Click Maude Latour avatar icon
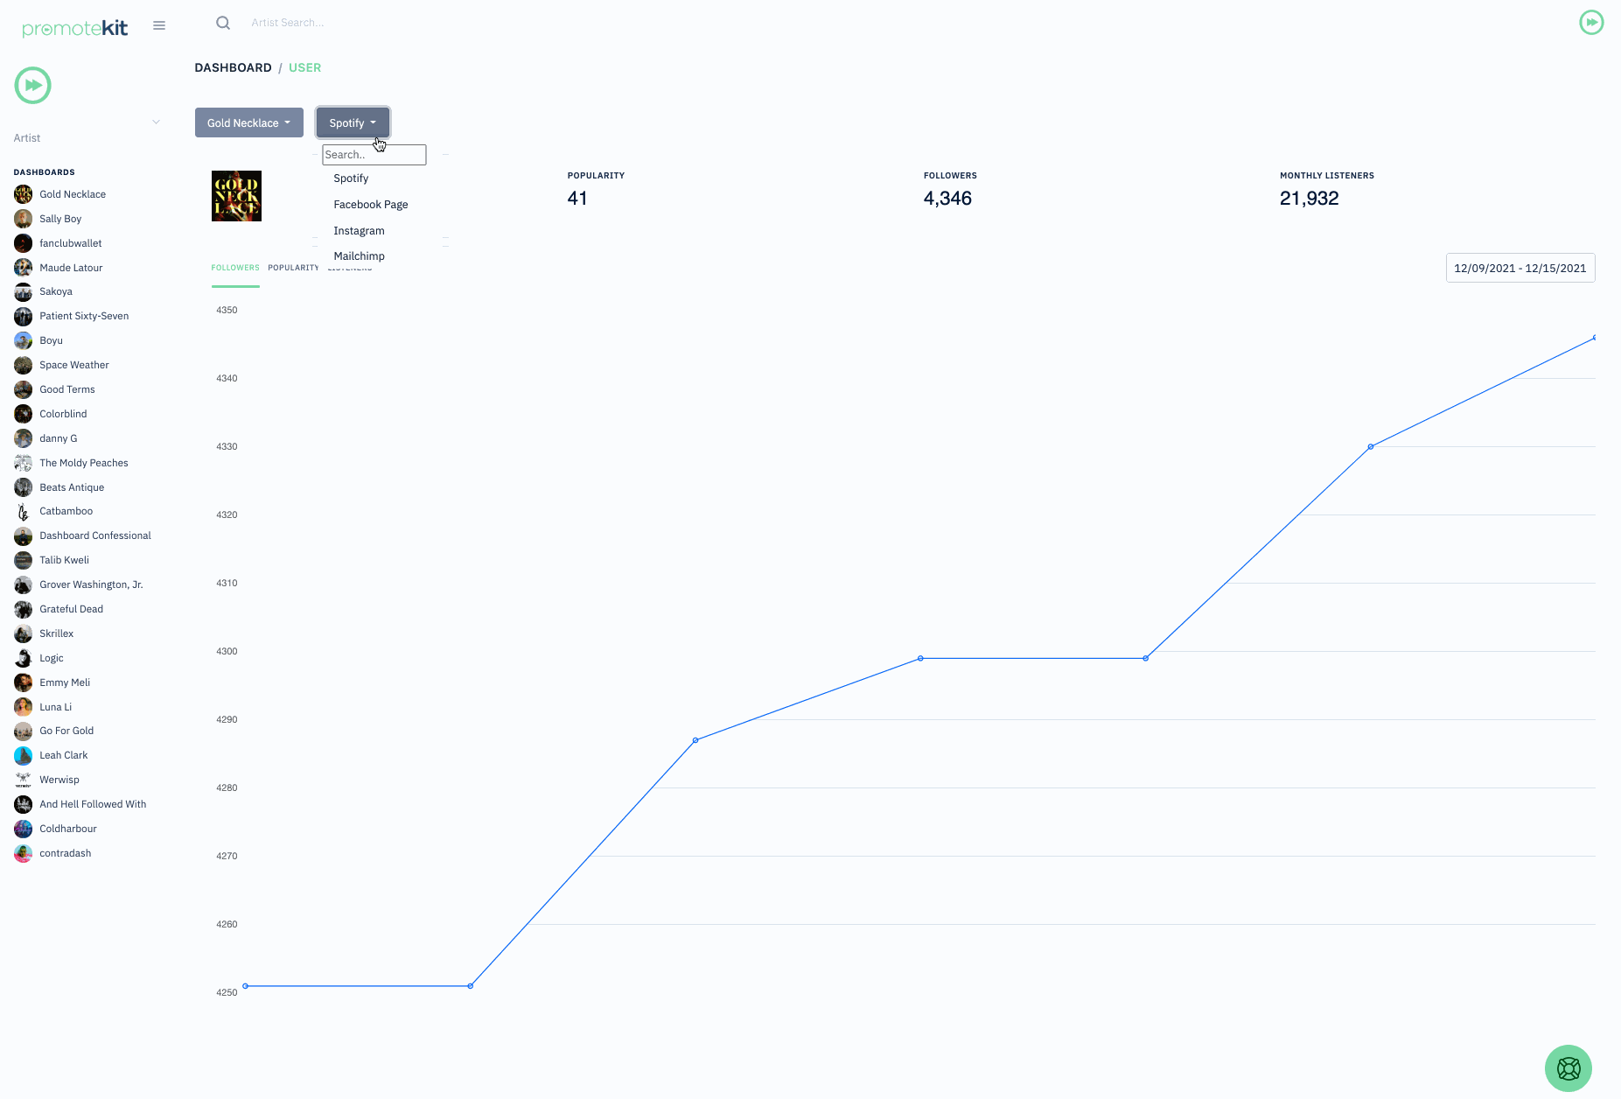Screen dimensions: 1621x1099 click(24, 268)
